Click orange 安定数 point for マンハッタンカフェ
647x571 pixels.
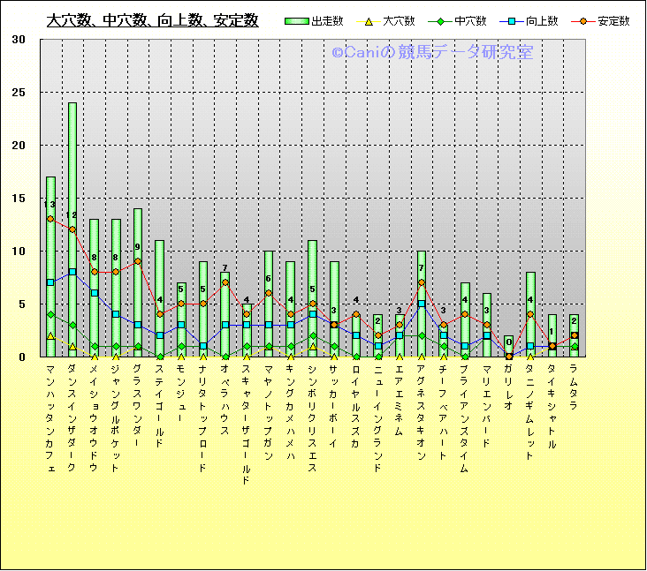[50, 219]
